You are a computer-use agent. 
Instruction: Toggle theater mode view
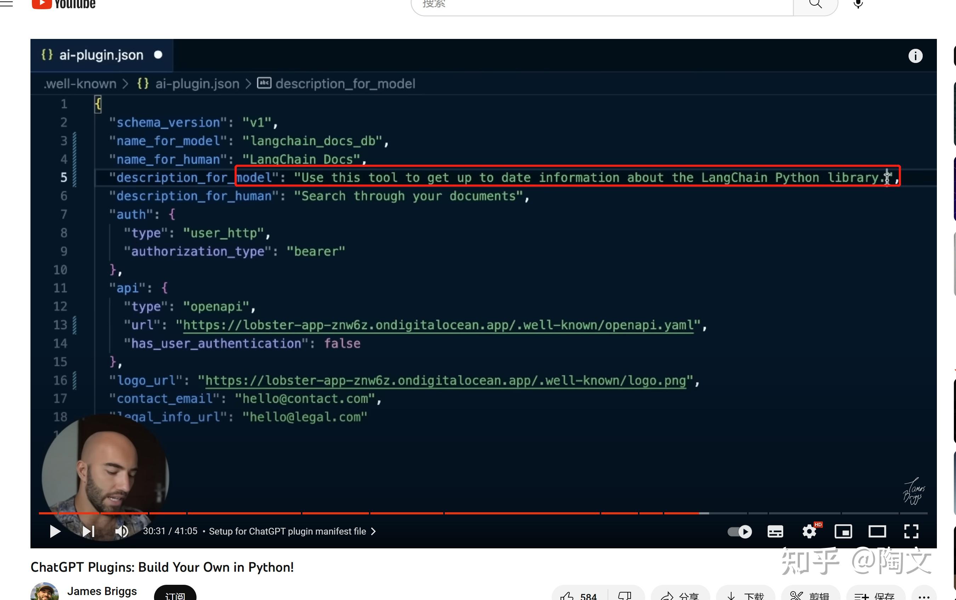tap(877, 531)
